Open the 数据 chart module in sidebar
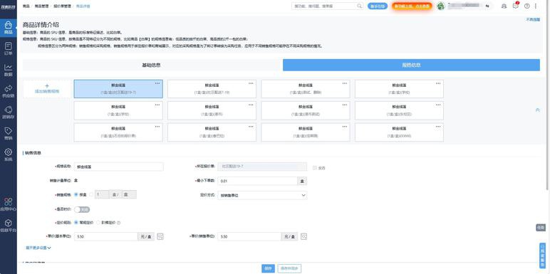This screenshot has width=550, height=274. 9,70
